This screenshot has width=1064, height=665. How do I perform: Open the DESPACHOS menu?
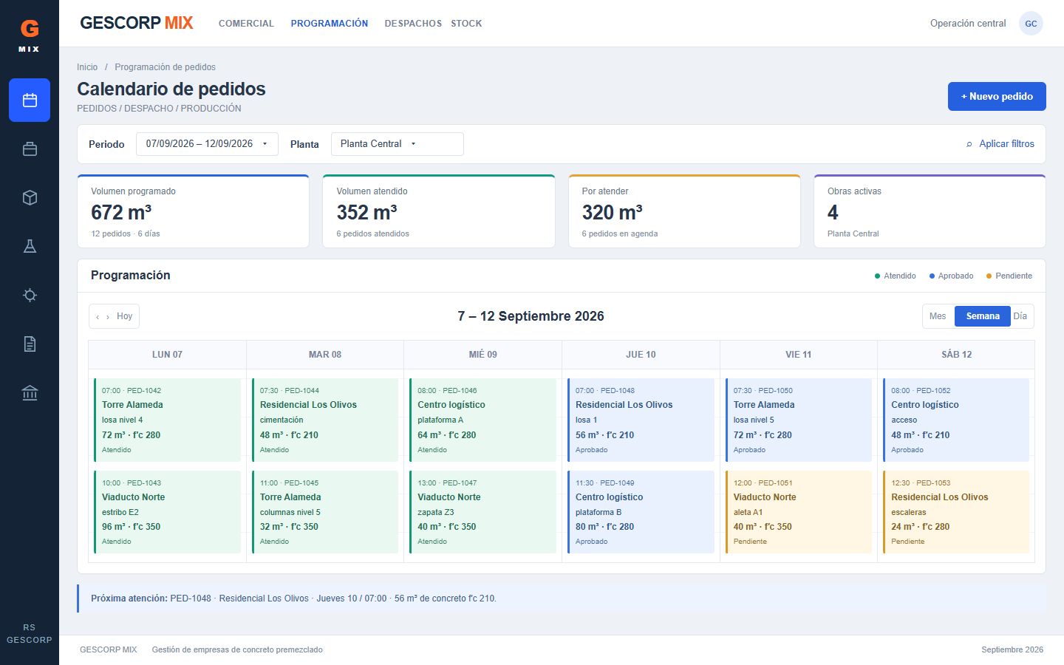413,24
